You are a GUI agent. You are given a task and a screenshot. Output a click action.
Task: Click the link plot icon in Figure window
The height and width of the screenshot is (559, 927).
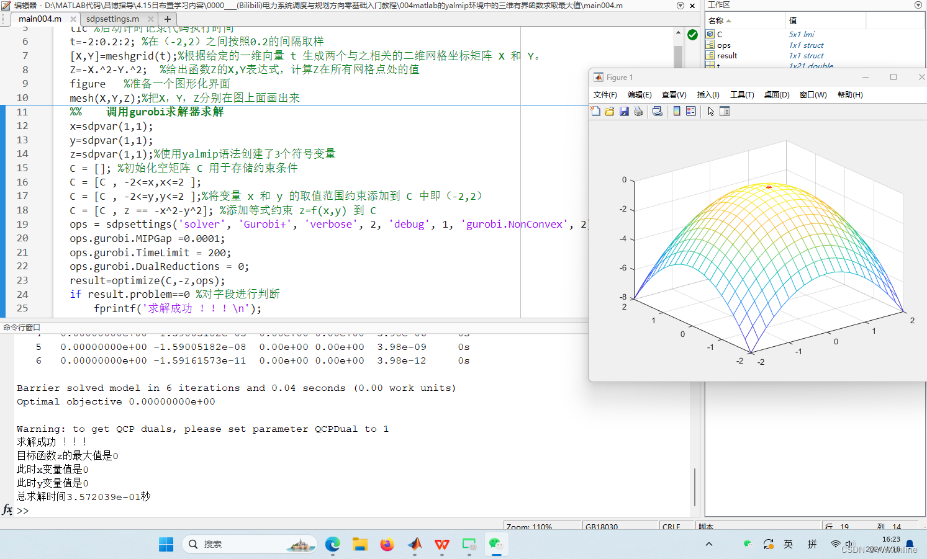[656, 111]
